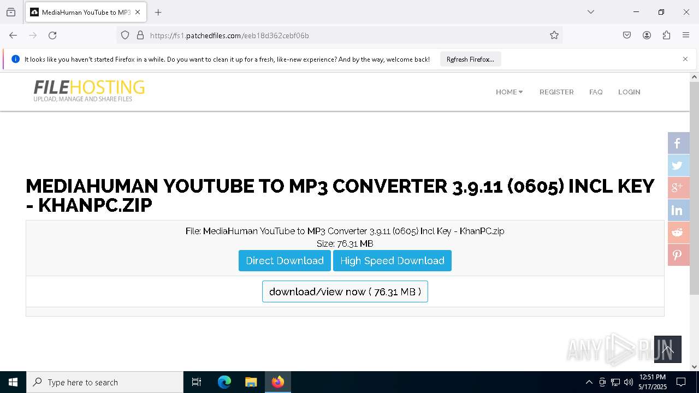Open the tracking protection shield icon
The height and width of the screenshot is (393, 699).
[125, 35]
